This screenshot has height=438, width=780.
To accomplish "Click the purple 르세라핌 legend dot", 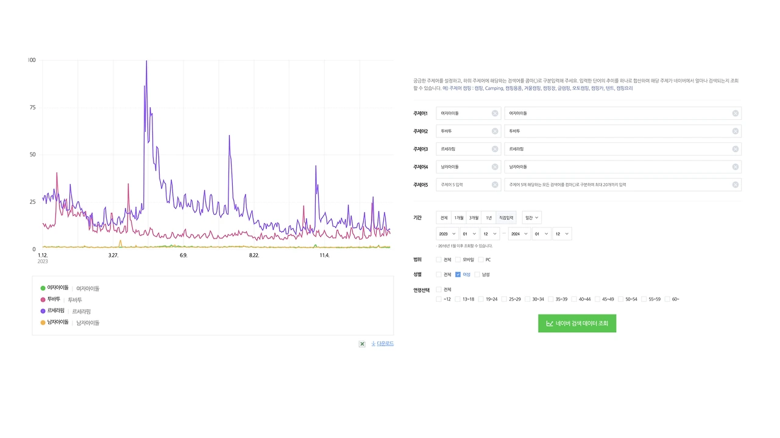I will (x=43, y=311).
